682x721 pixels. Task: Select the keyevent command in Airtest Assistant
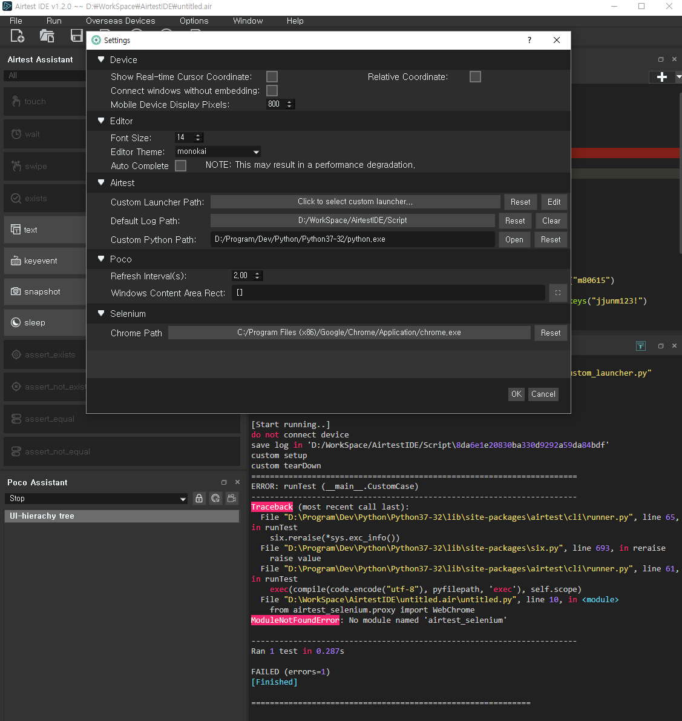45,261
